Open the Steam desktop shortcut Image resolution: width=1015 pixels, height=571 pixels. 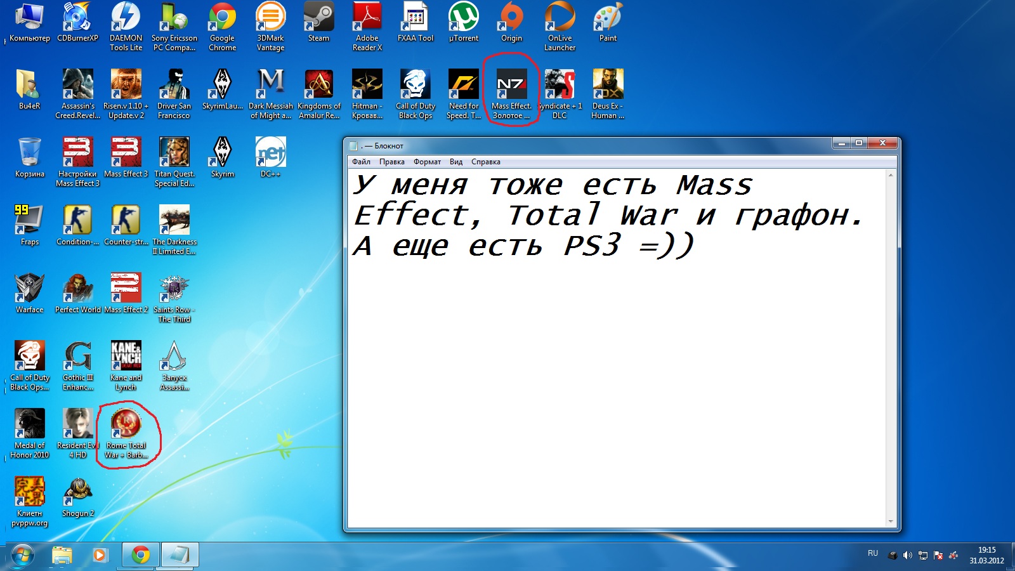point(318,22)
